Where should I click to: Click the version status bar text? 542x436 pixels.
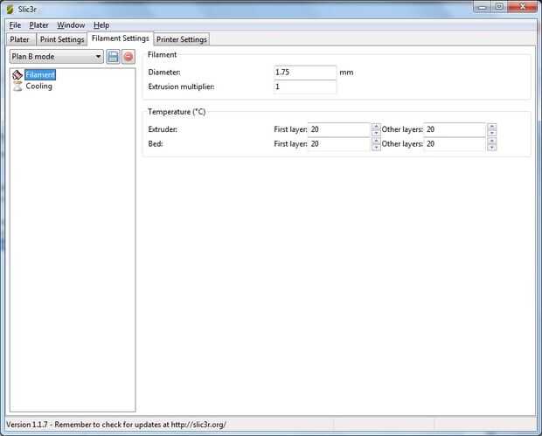coord(116,425)
